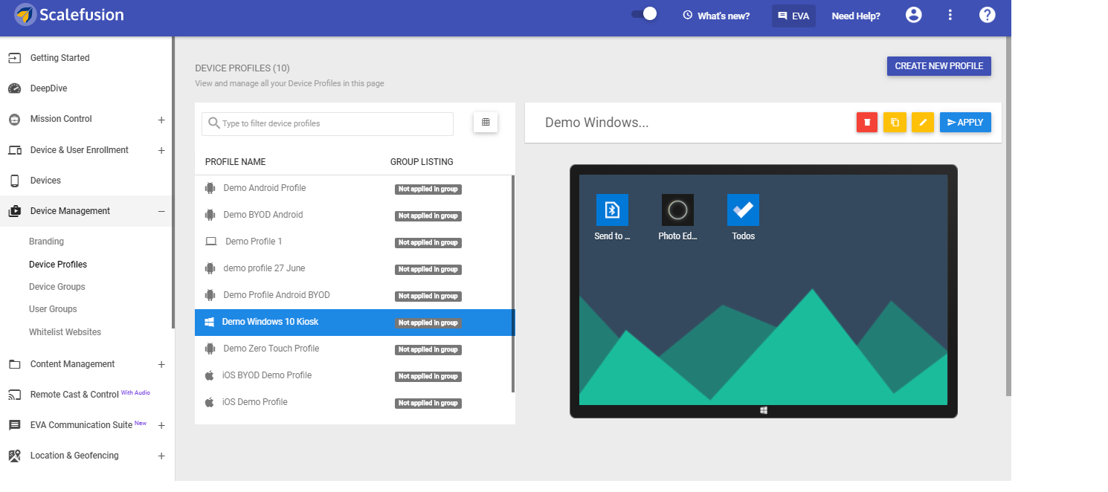The width and height of the screenshot is (1108, 492).
Task: Click Windows start button in preview
Action: [764, 410]
